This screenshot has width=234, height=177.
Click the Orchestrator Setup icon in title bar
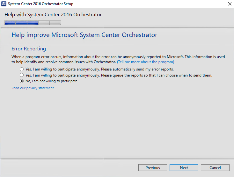pos(4,4)
